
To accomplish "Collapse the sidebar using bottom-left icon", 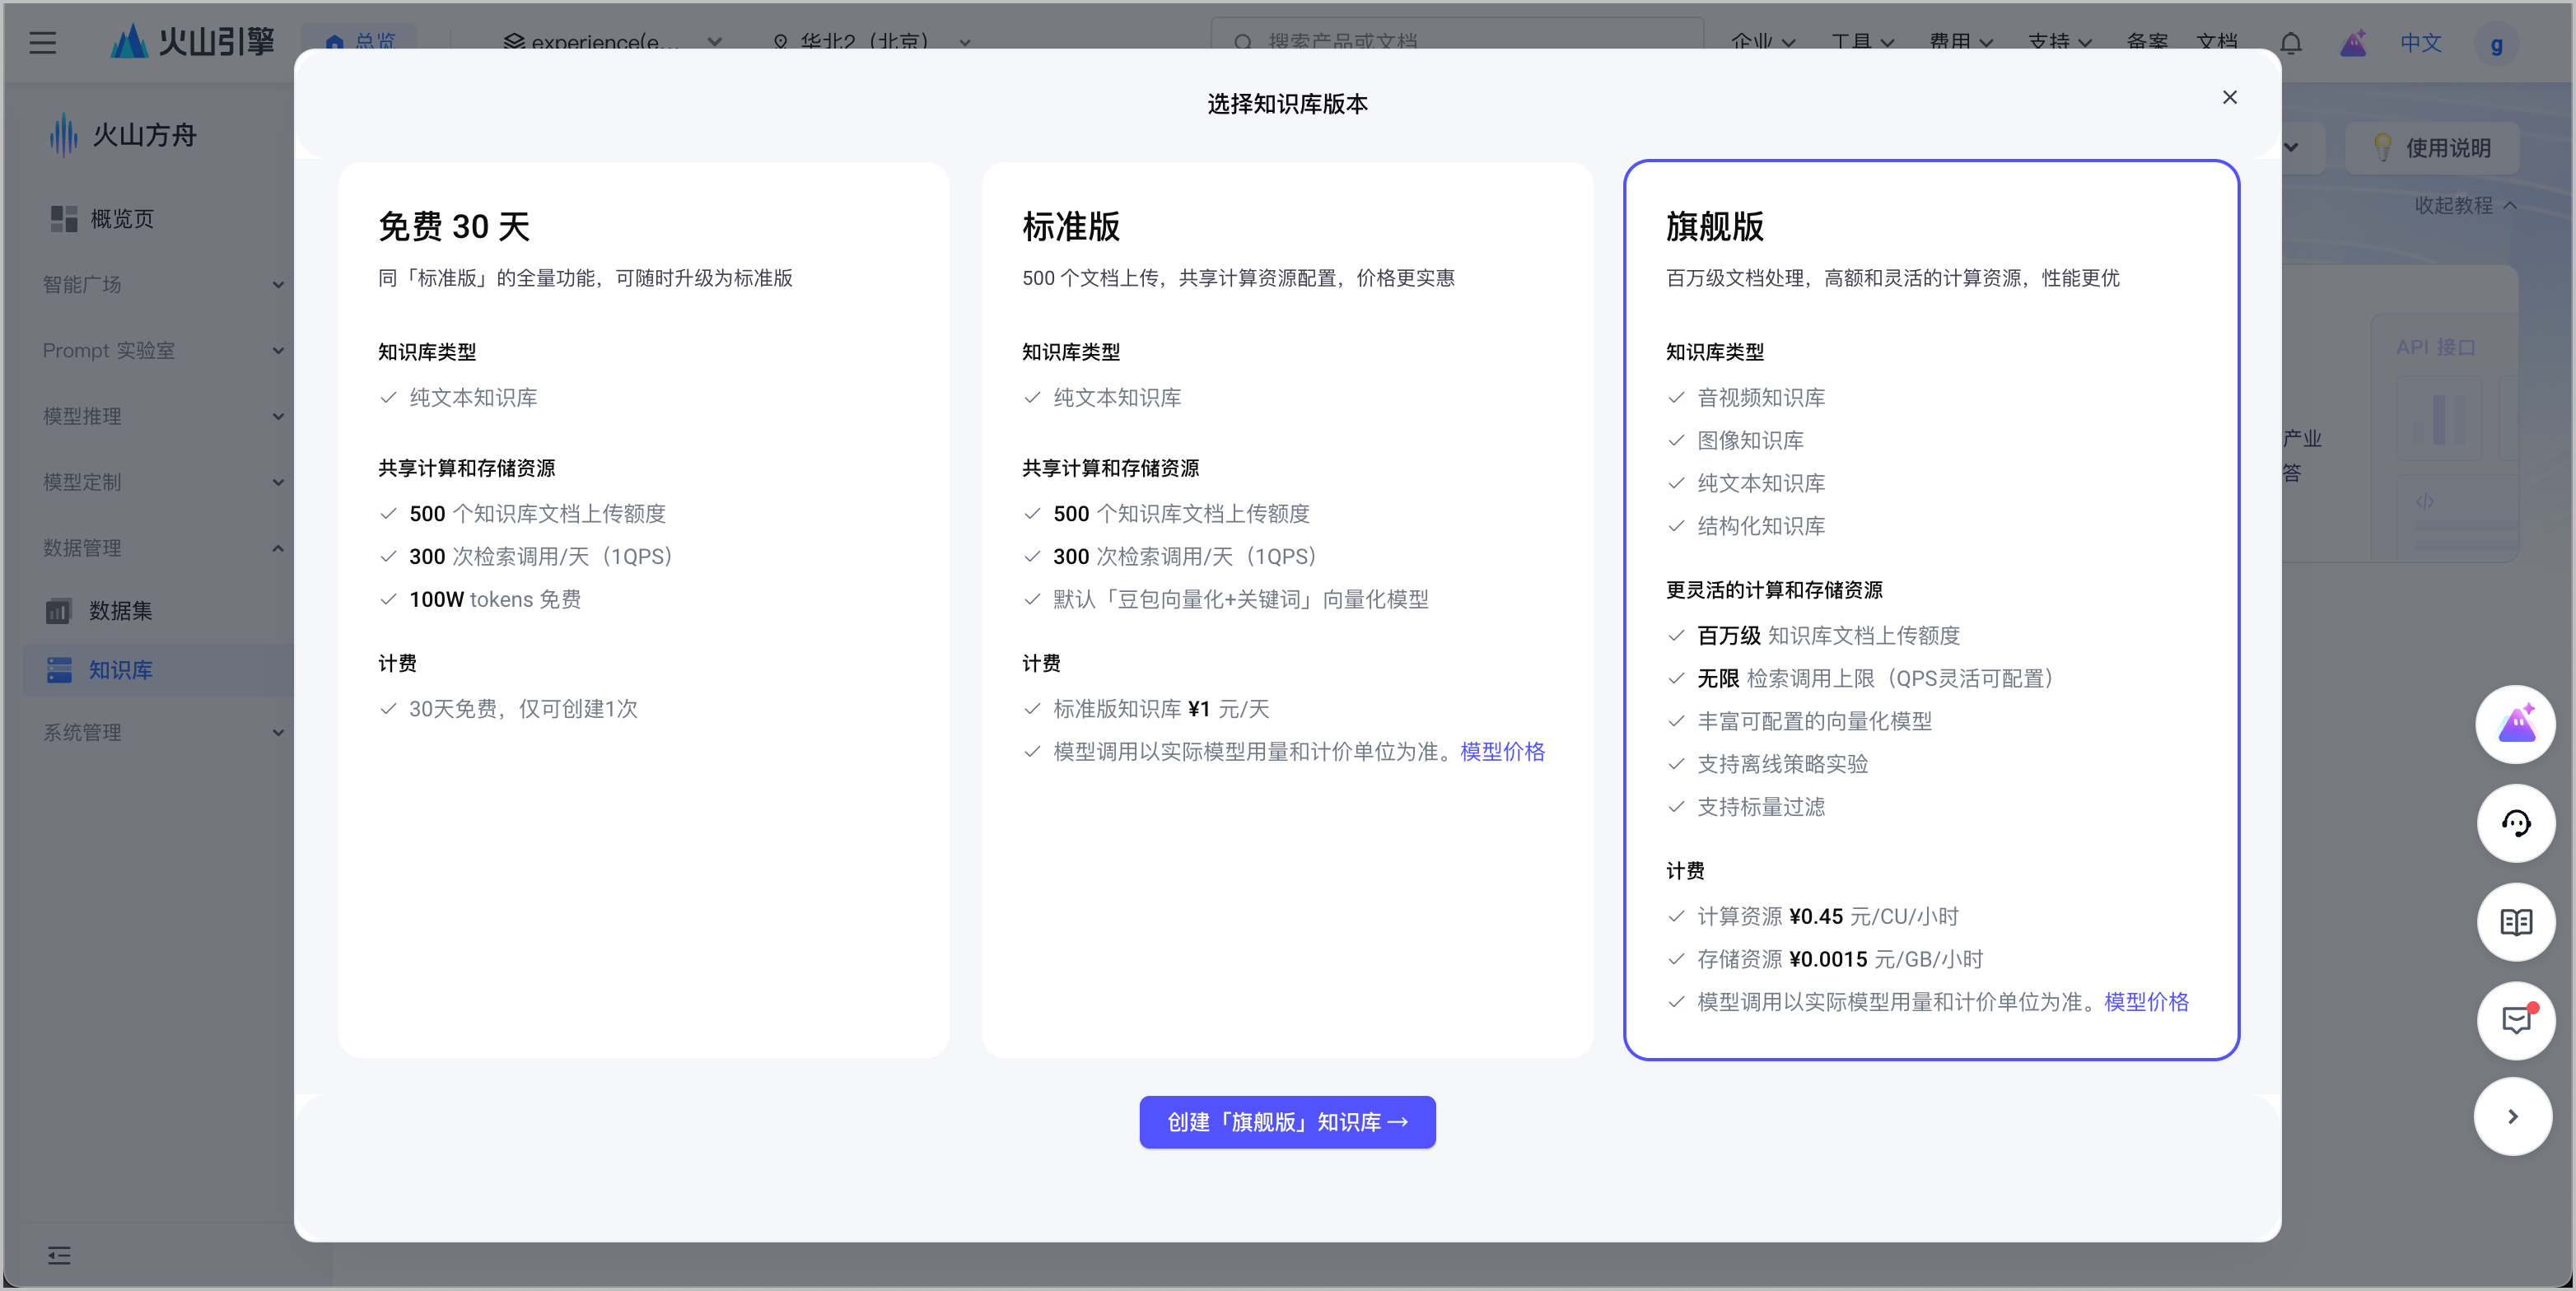I will (59, 1255).
